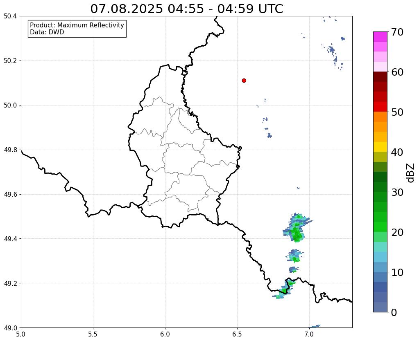
Task: Click the "50.4" latitude tick label
Action: [x=10, y=16]
